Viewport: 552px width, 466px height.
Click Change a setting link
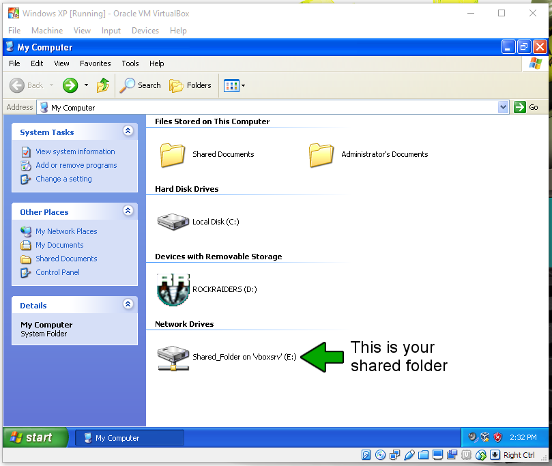pos(63,179)
